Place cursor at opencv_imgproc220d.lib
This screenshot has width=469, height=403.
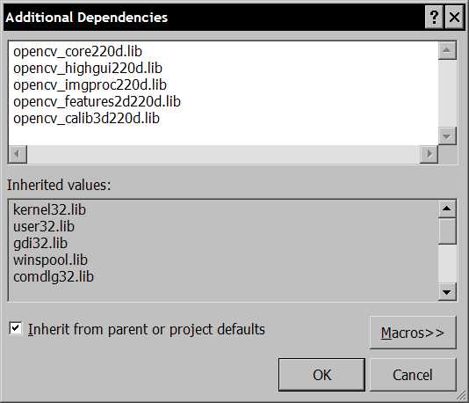90,85
